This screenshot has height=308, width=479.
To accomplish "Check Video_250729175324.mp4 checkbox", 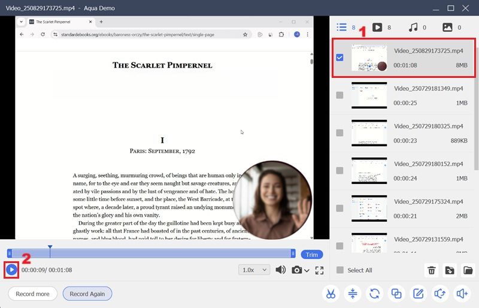I will [339, 209].
